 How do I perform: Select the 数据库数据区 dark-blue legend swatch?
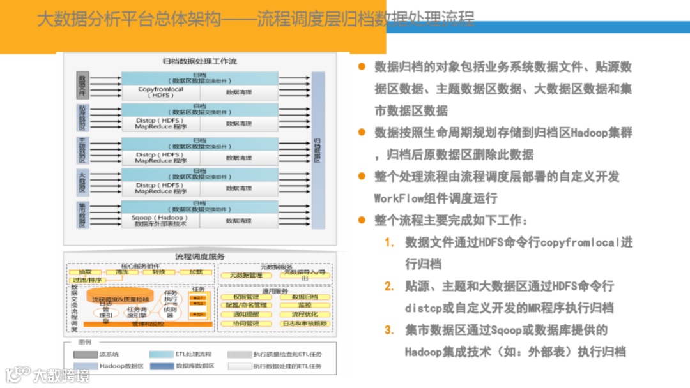click(x=161, y=366)
